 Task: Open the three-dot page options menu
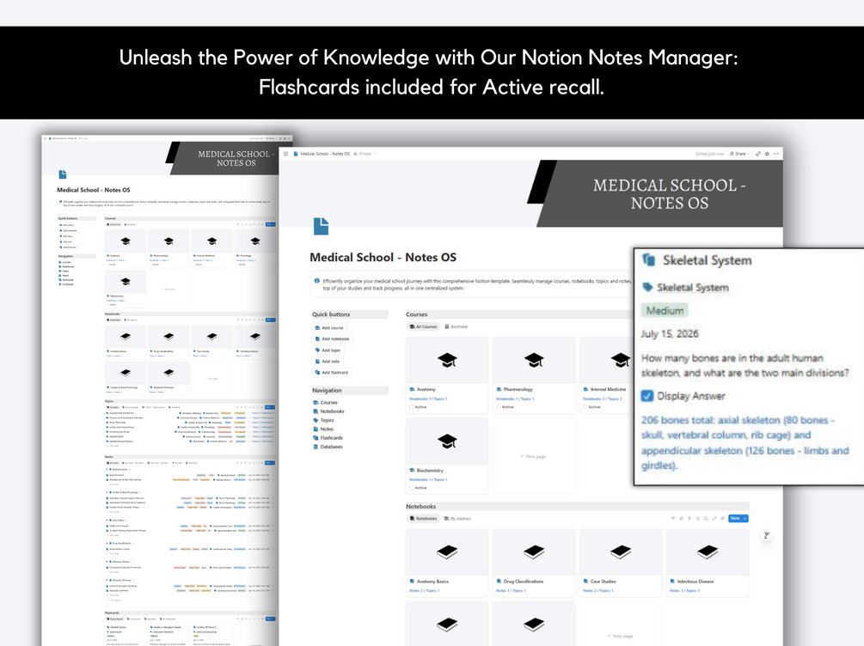click(775, 154)
